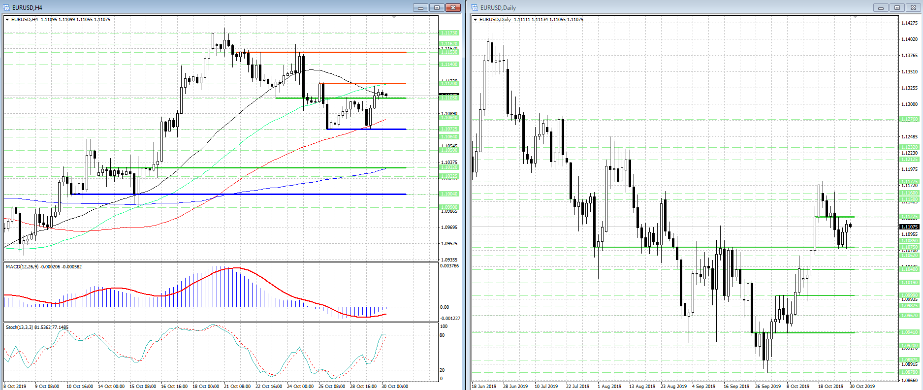Expand the one-click trading arrow on the Daily chart

click(475, 20)
